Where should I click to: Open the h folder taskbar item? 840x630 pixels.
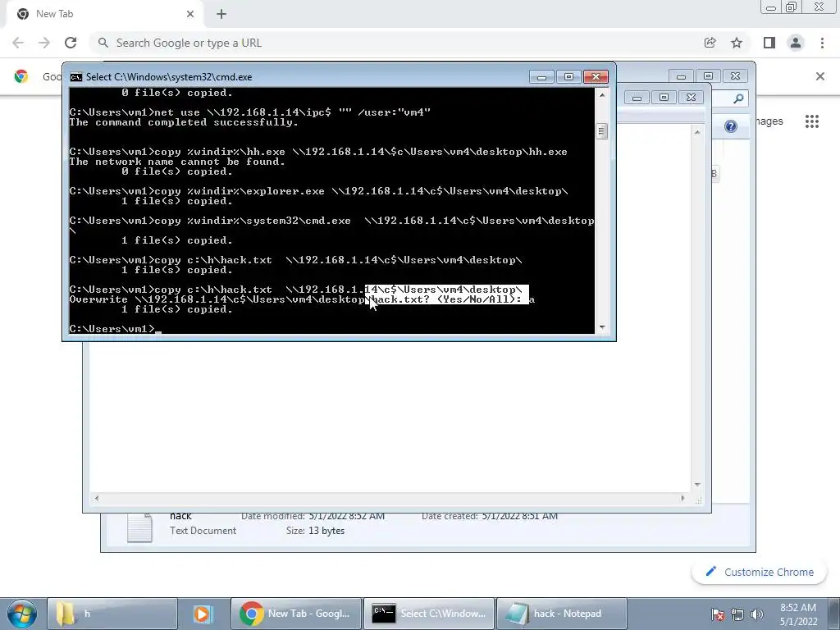pyautogui.click(x=112, y=614)
